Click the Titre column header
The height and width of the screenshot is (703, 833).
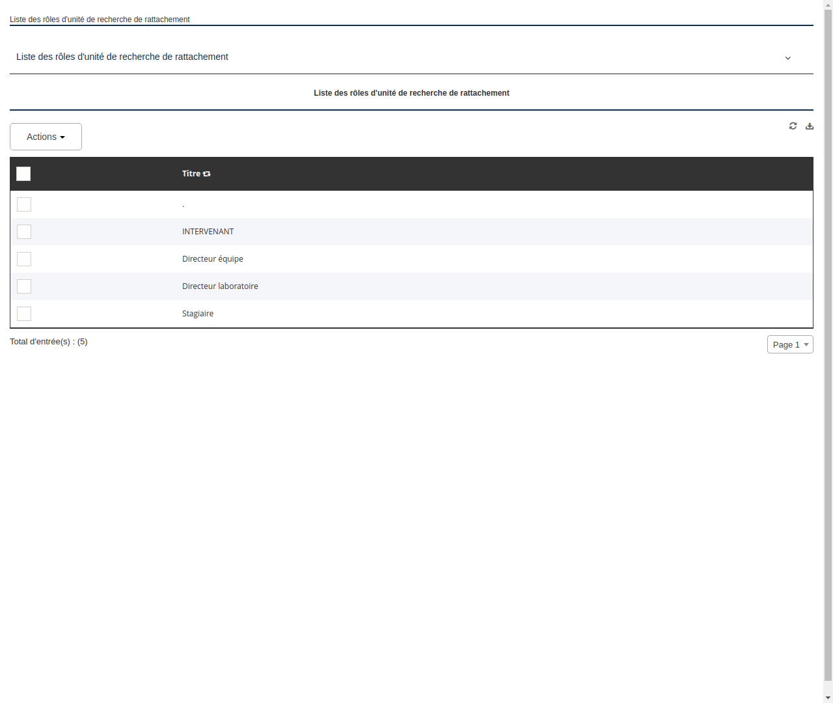[191, 174]
